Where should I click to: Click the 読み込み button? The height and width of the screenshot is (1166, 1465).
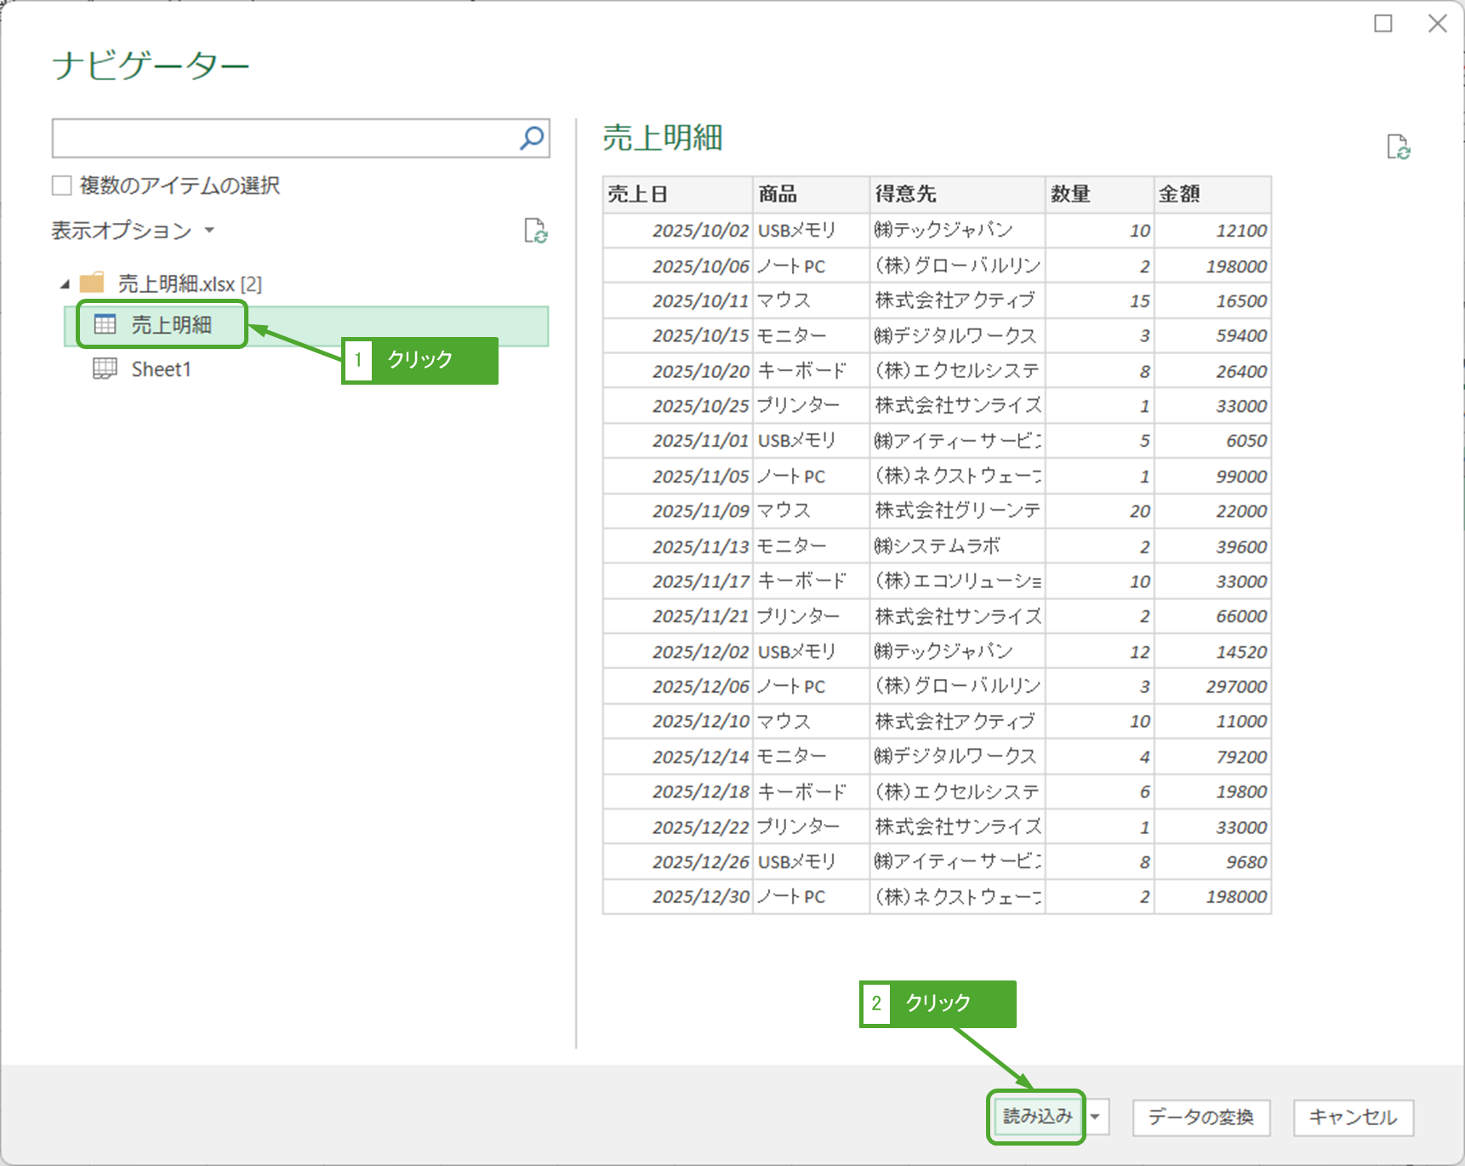[x=1037, y=1117]
